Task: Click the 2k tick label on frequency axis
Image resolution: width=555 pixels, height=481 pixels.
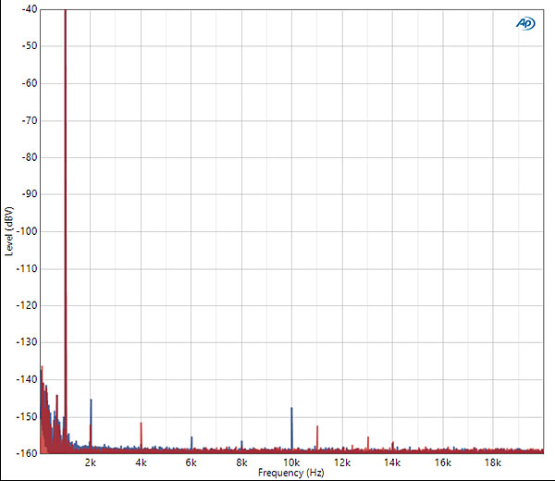Action: click(91, 462)
